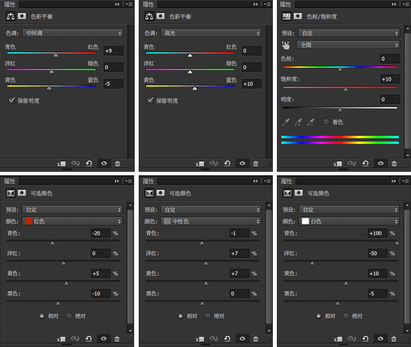Open Tone dropdown showing Highlights
411x347 pixels.
[x=211, y=33]
